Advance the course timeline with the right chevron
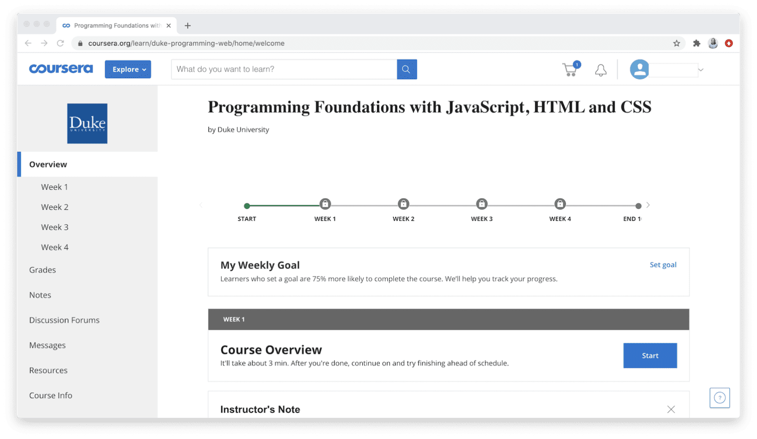The width and height of the screenshot is (757, 439). point(648,205)
